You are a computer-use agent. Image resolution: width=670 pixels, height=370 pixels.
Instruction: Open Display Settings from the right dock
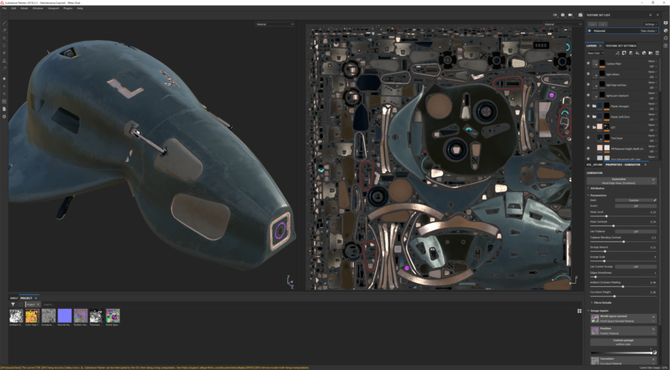pyautogui.click(x=665, y=23)
